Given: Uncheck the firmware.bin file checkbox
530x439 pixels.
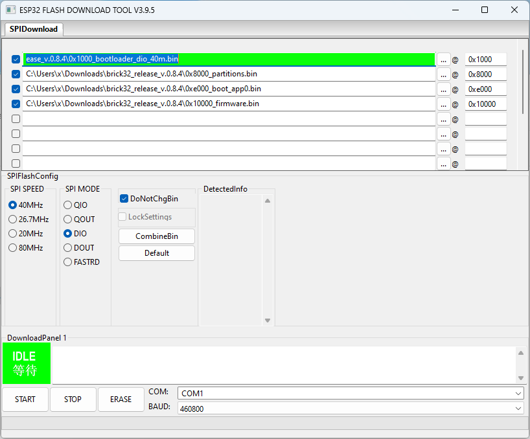Looking at the screenshot, I should pos(16,104).
